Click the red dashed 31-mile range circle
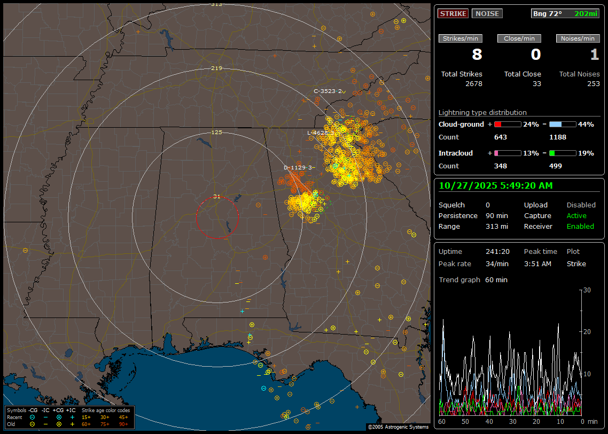The image size is (608, 434). pos(196,218)
